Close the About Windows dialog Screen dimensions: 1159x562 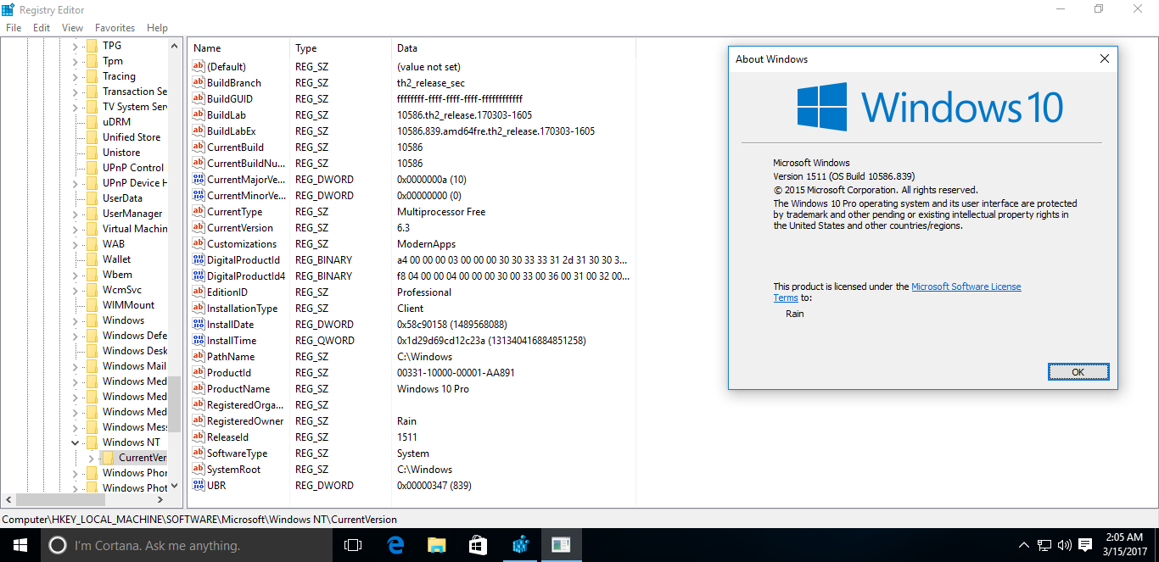(1104, 59)
